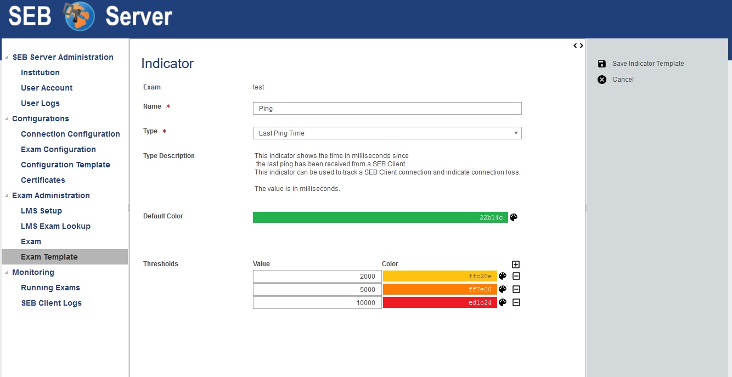Open SEB Client Logs from the sidebar

(51, 302)
